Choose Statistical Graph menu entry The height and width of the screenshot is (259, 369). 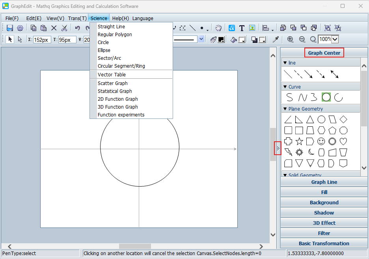click(x=131, y=91)
